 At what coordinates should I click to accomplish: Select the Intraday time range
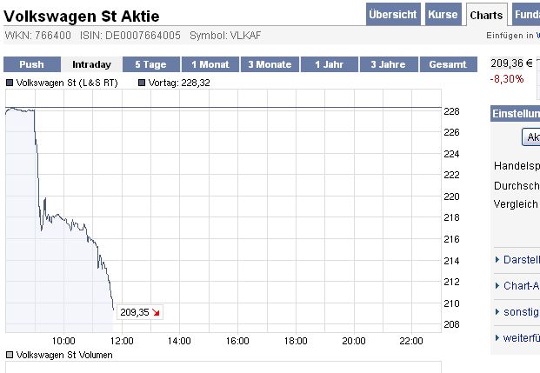[x=91, y=64]
